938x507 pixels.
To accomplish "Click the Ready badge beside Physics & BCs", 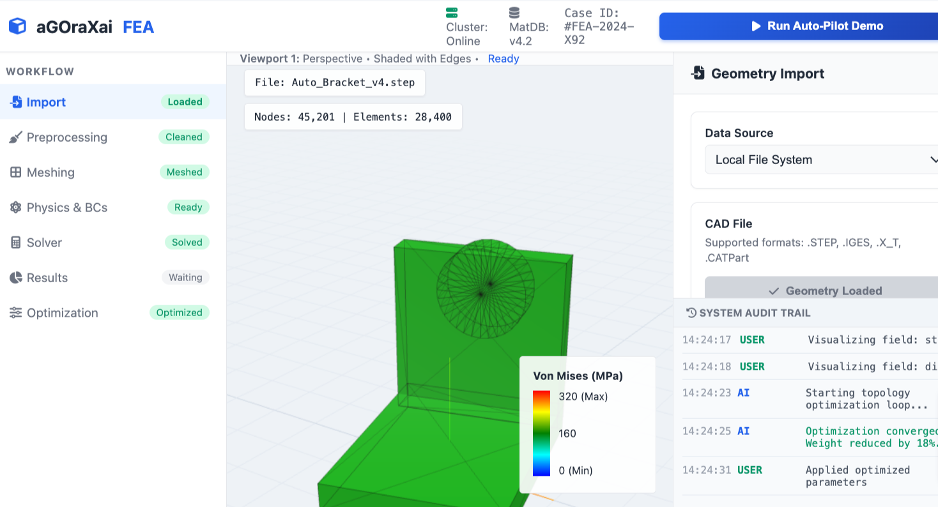I will tap(188, 208).
